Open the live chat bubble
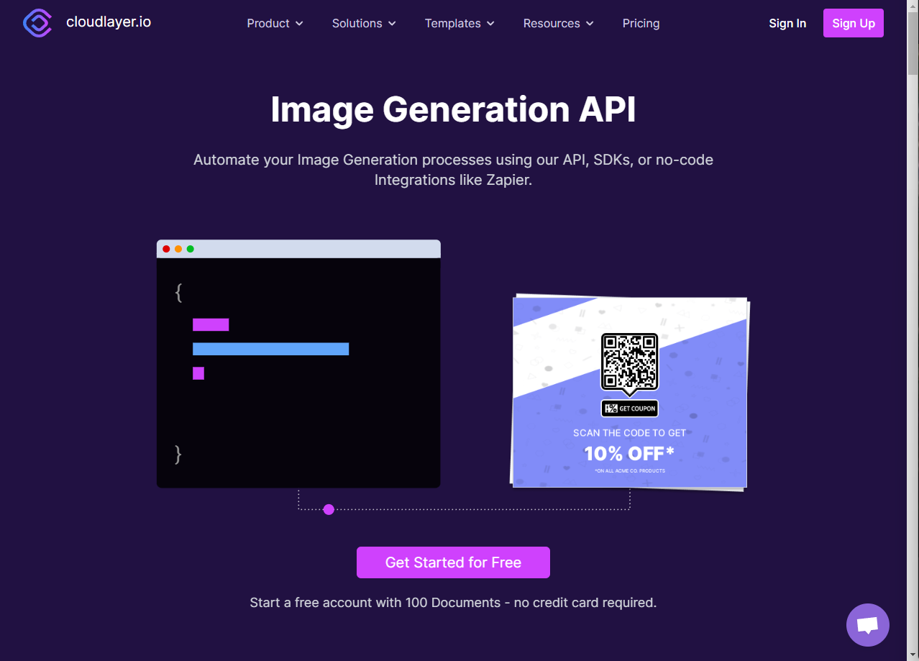The height and width of the screenshot is (661, 919). click(x=867, y=624)
